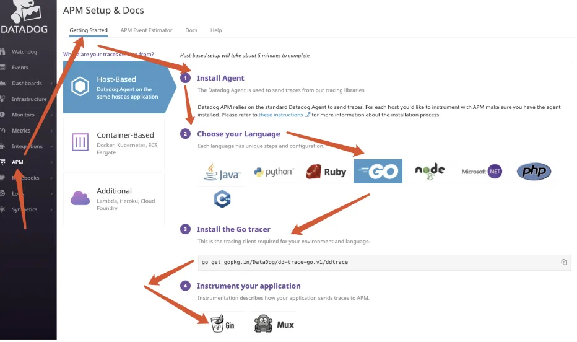This screenshot has height=342, width=577.
Task: Click the go get command field
Action: pyautogui.click(x=384, y=263)
